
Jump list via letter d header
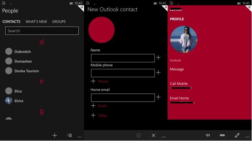point(42,42)
